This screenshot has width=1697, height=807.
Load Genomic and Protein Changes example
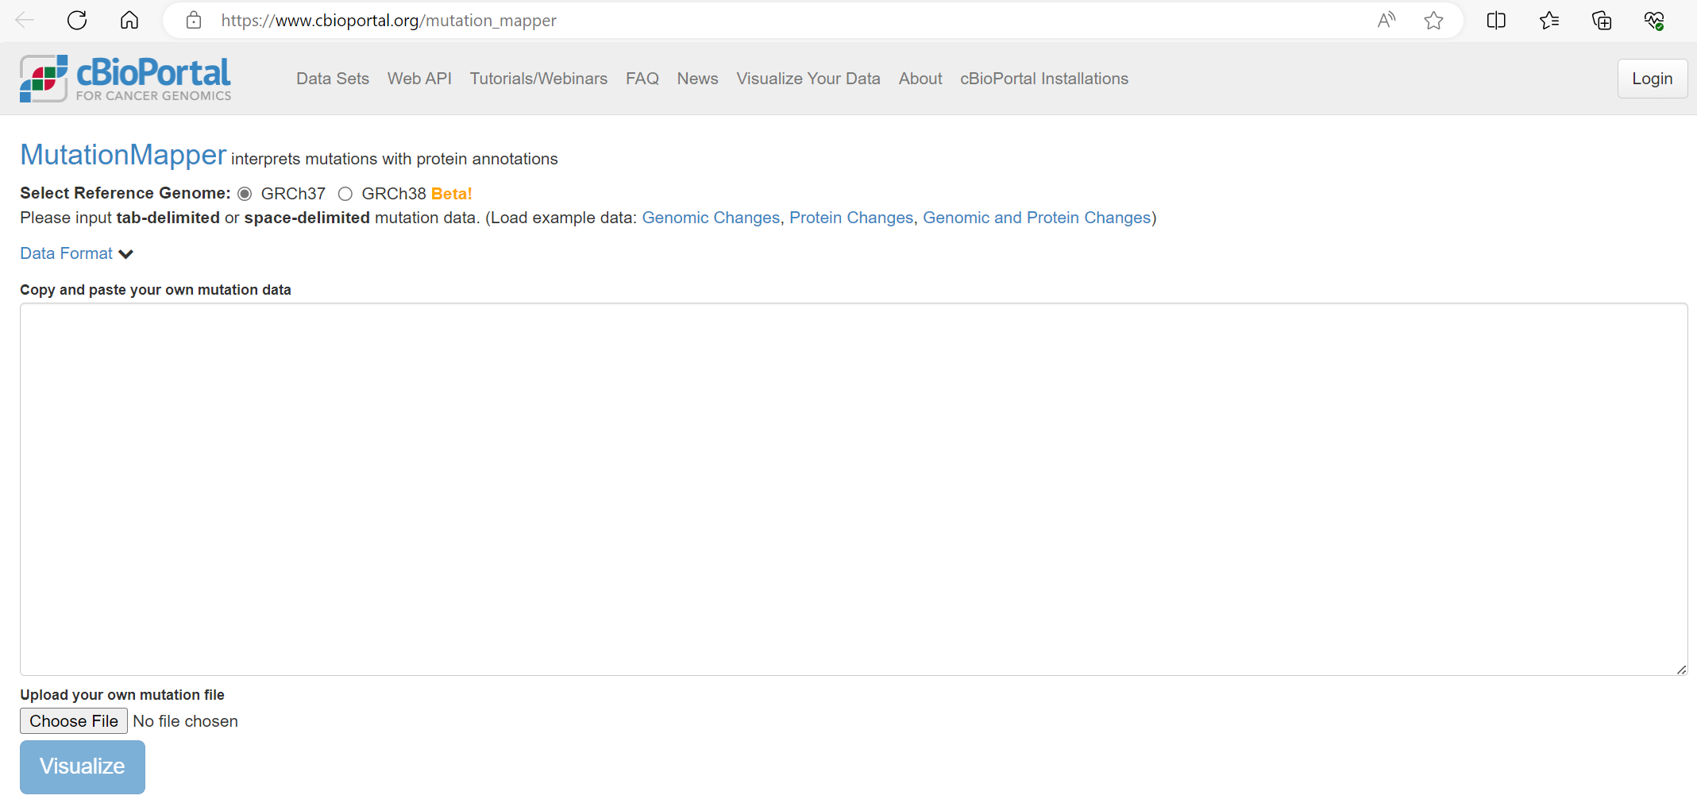click(1037, 218)
